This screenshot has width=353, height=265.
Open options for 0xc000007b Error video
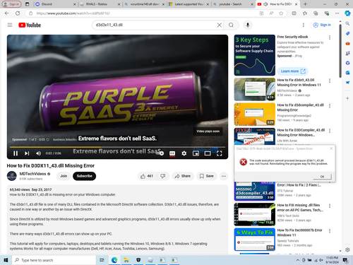coord(330,231)
